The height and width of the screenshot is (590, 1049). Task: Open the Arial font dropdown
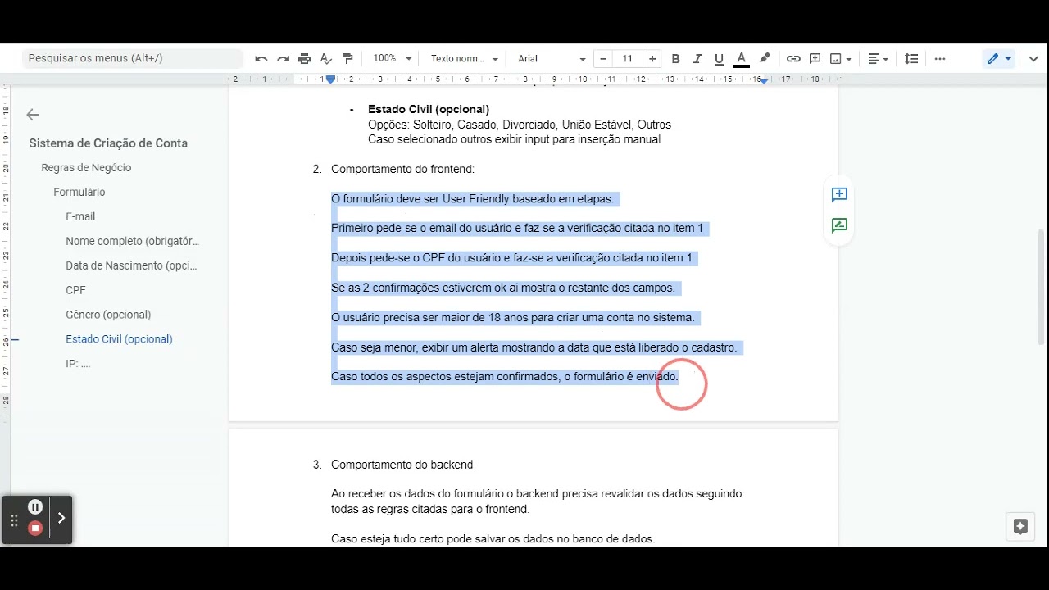(x=549, y=58)
